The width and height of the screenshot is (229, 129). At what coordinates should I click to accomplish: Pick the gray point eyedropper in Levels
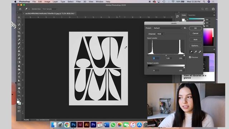click(196, 52)
